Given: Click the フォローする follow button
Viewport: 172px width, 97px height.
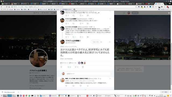Looking at the screenshot, I should click(96, 42).
